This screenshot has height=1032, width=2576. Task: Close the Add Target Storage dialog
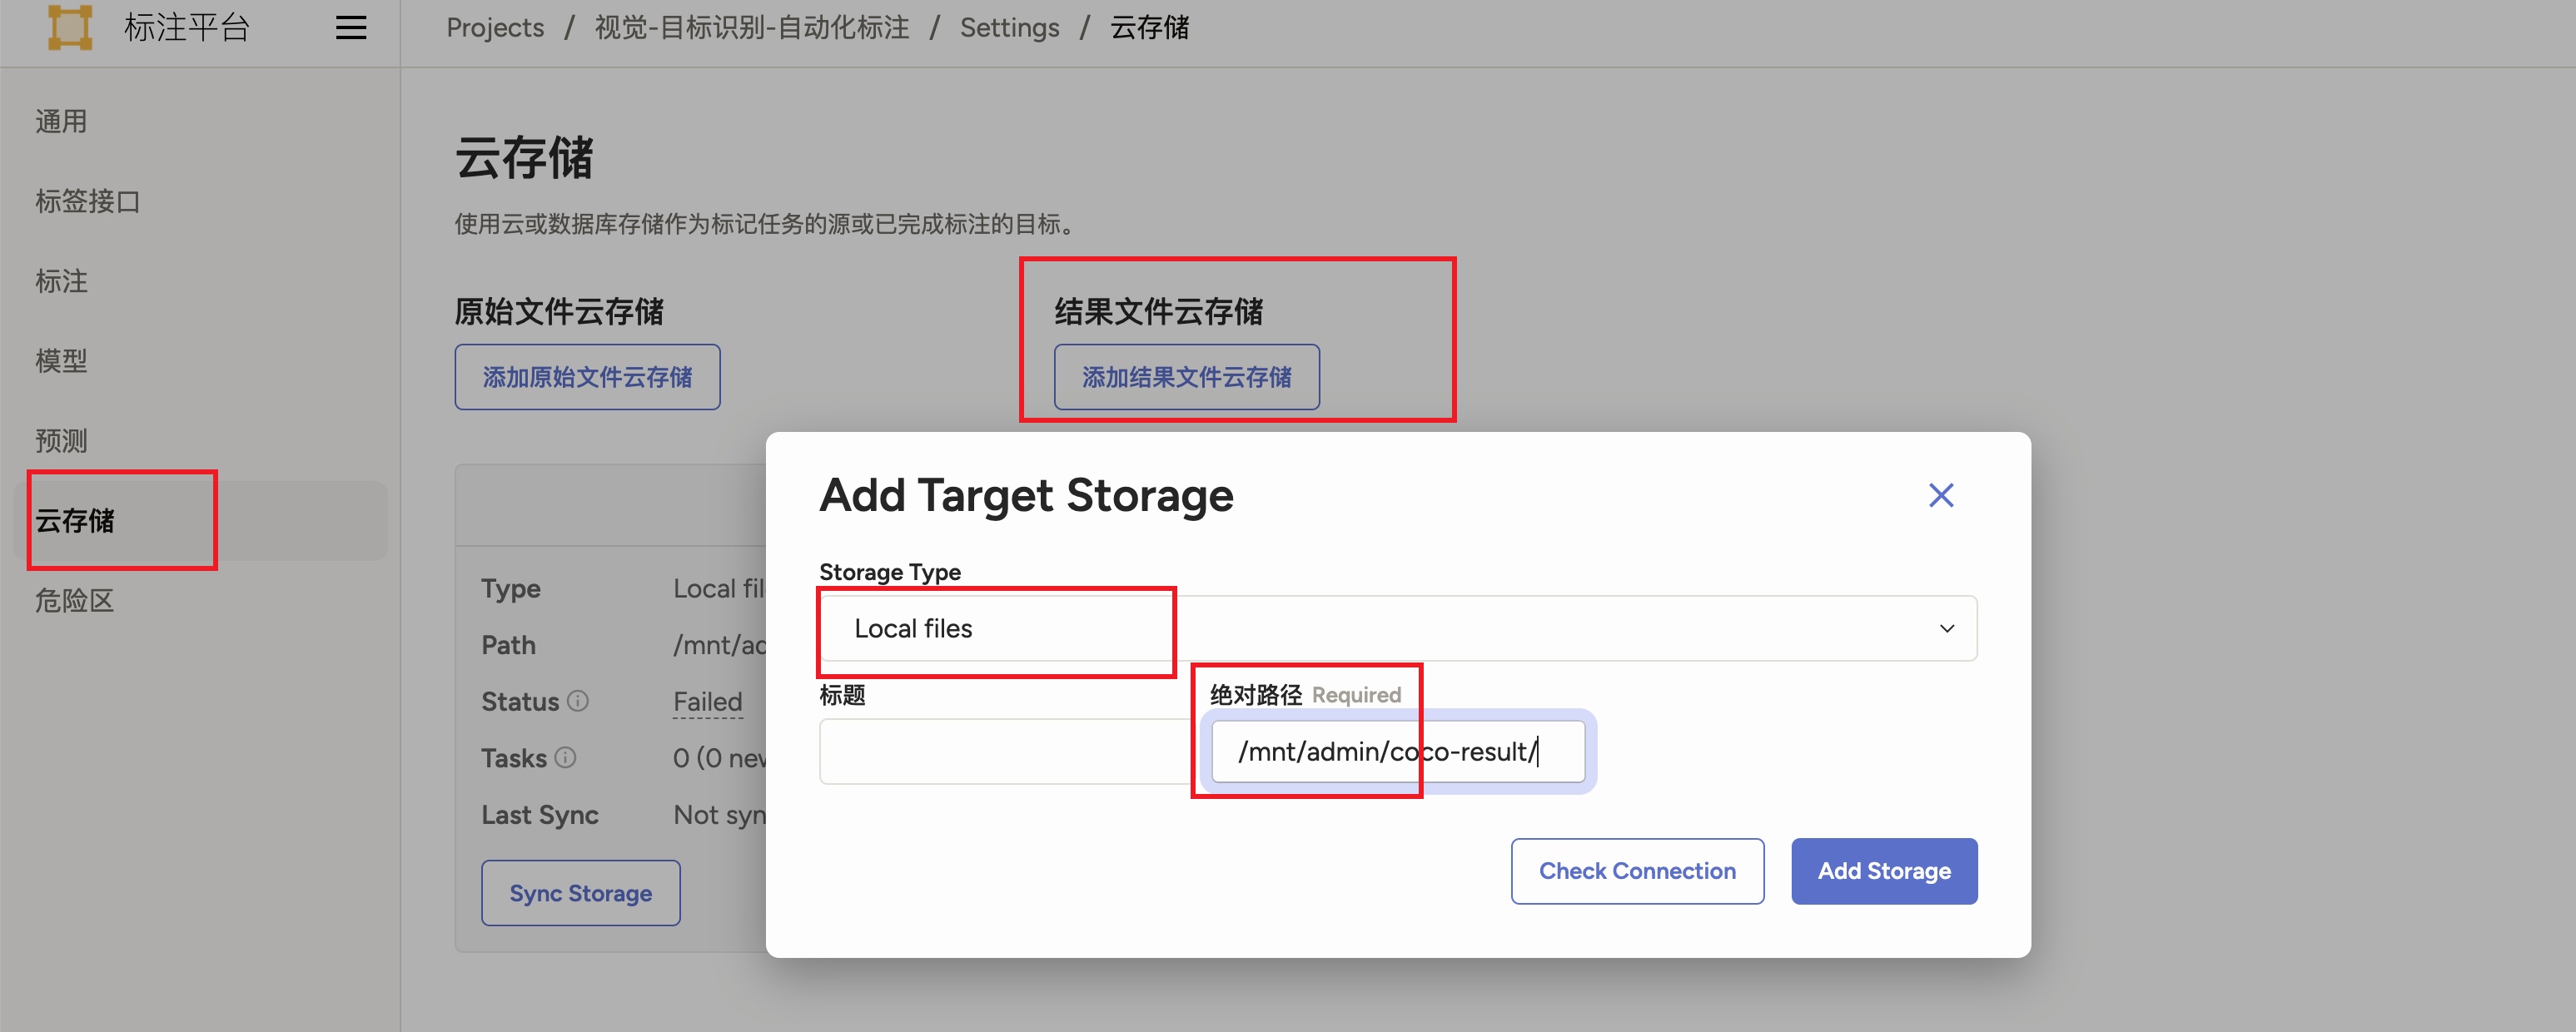point(1940,495)
